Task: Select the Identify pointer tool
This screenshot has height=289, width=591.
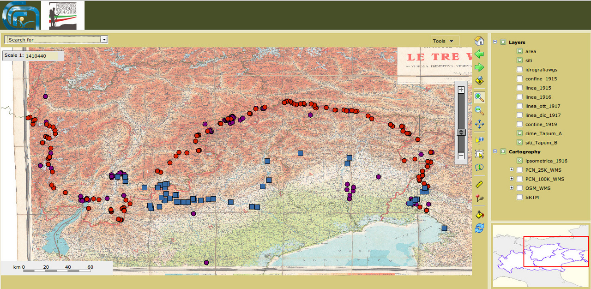Action: pyautogui.click(x=479, y=140)
